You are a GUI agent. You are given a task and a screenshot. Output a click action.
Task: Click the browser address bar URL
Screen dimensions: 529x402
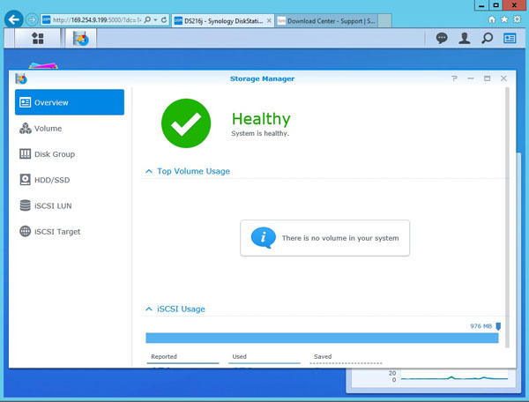point(97,20)
